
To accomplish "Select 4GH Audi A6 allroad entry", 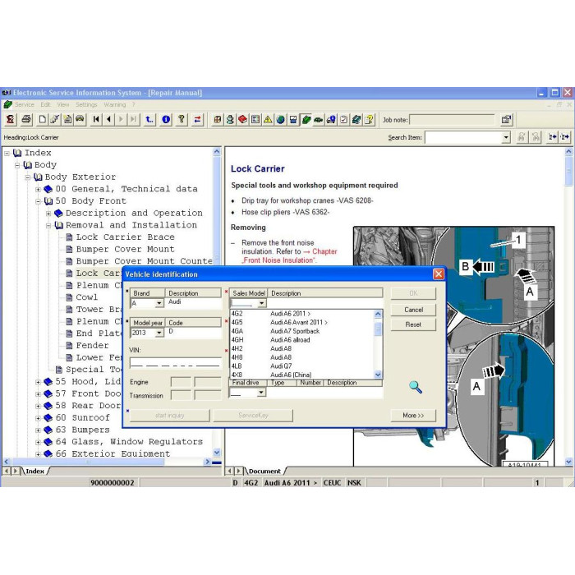I will pos(301,340).
